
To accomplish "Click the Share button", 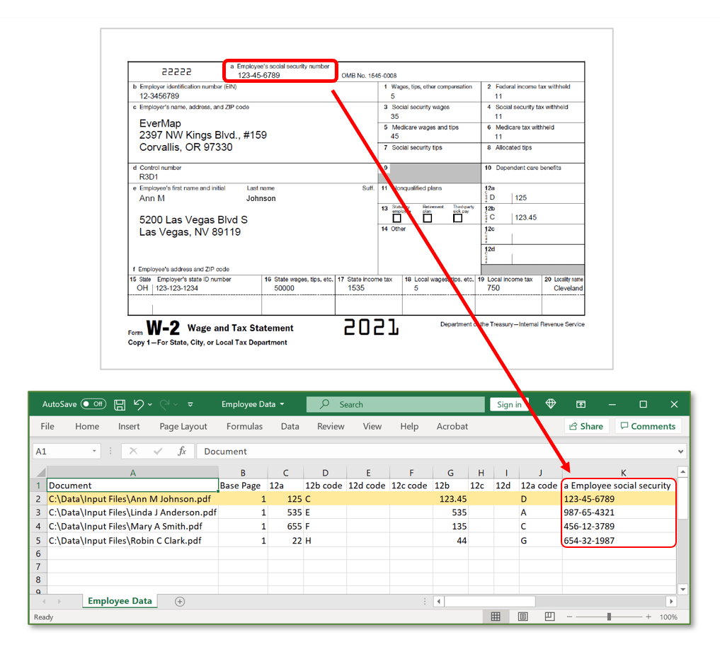I will 585,426.
